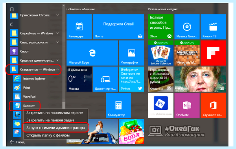This screenshot has width=236, height=149.
Task: Open the OneNote tile
Action: click(x=187, y=105)
